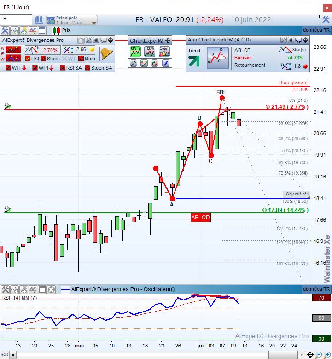Click the AB=CD red label on chart

201,218
